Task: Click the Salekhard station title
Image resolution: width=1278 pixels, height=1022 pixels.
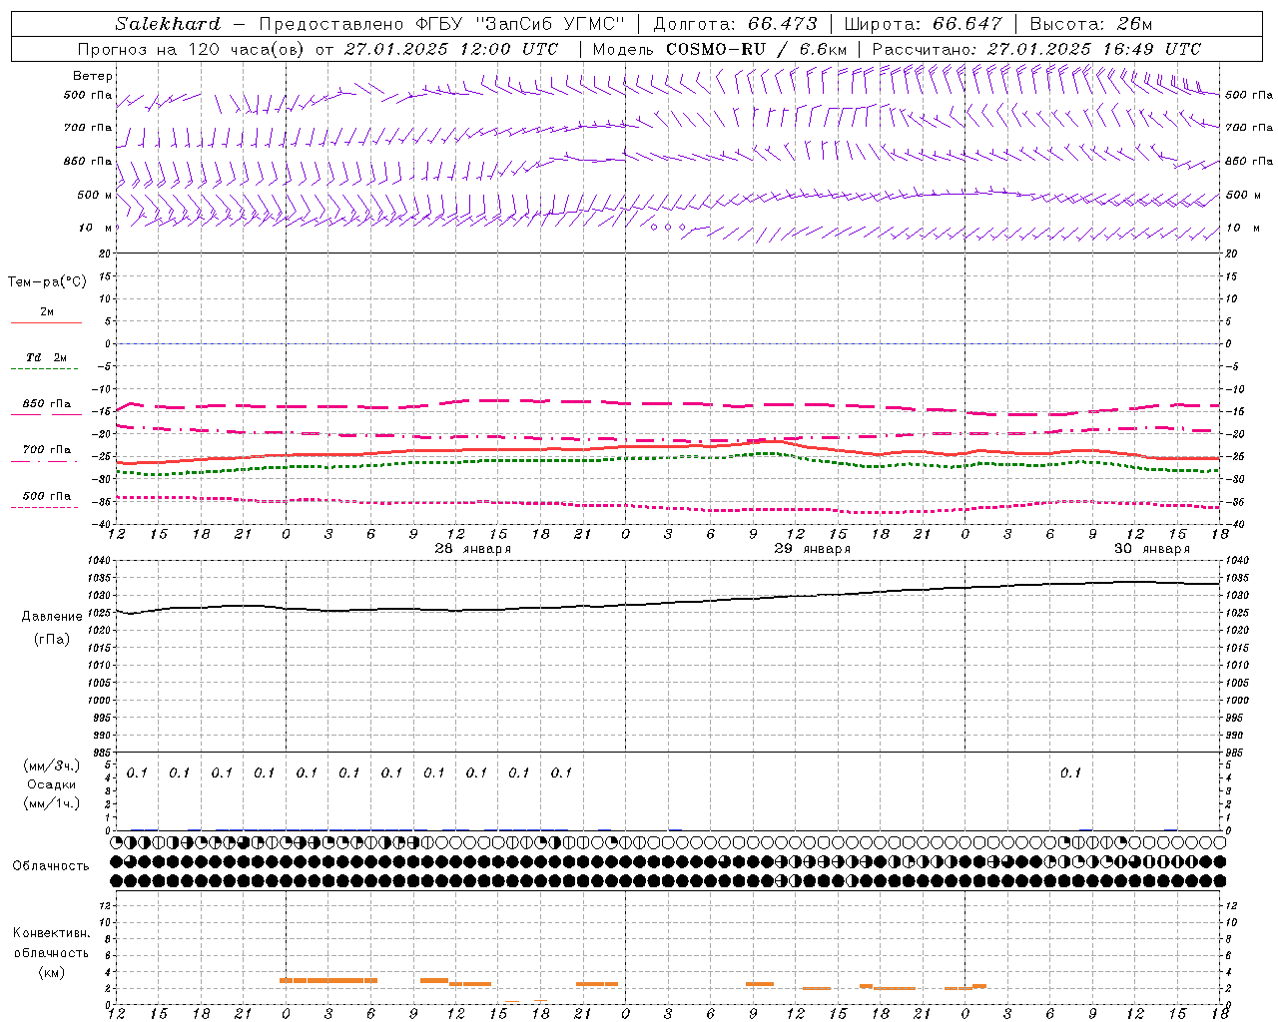Action: [x=168, y=24]
